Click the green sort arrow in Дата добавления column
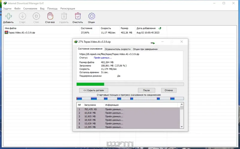This screenshot has height=149, width=240. click(160, 28)
